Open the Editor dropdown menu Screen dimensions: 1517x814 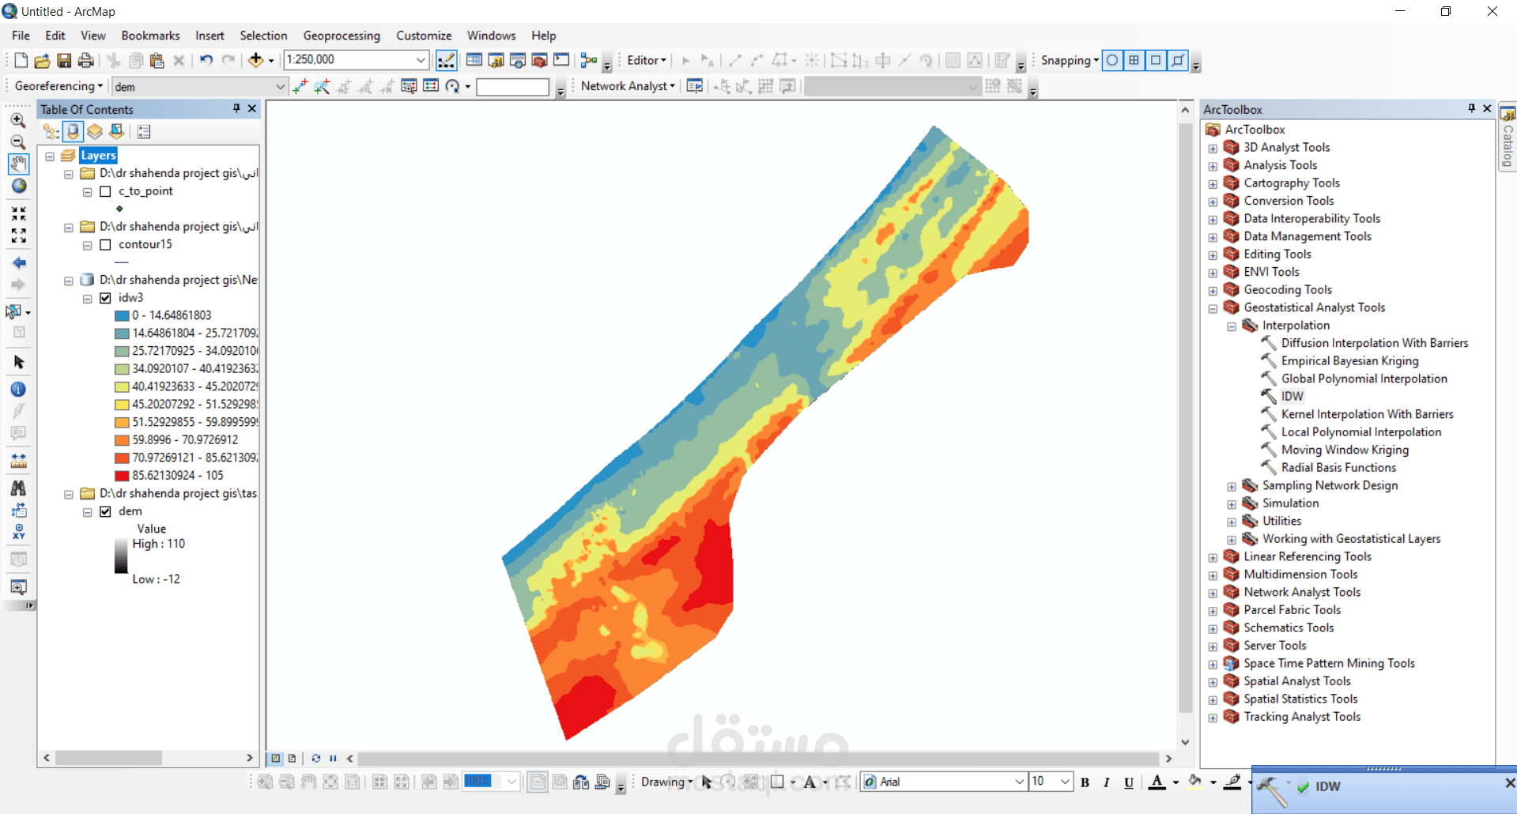pos(647,60)
